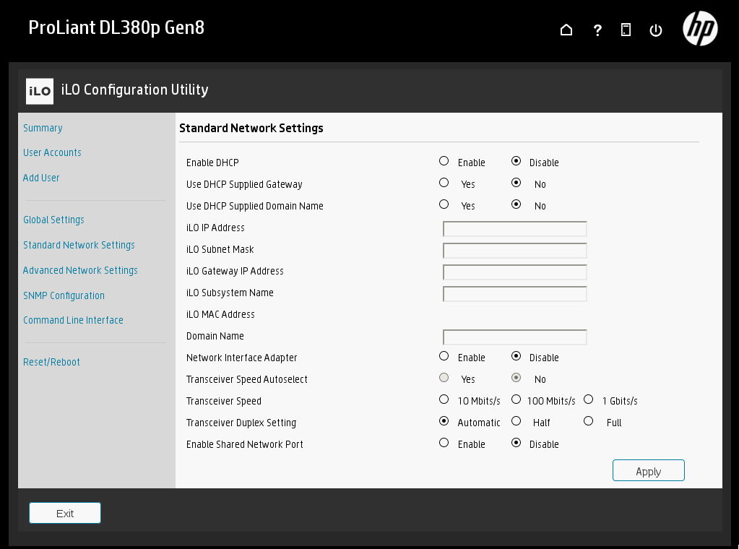
Task: Open Advanced Network Settings
Action: [x=81, y=270]
